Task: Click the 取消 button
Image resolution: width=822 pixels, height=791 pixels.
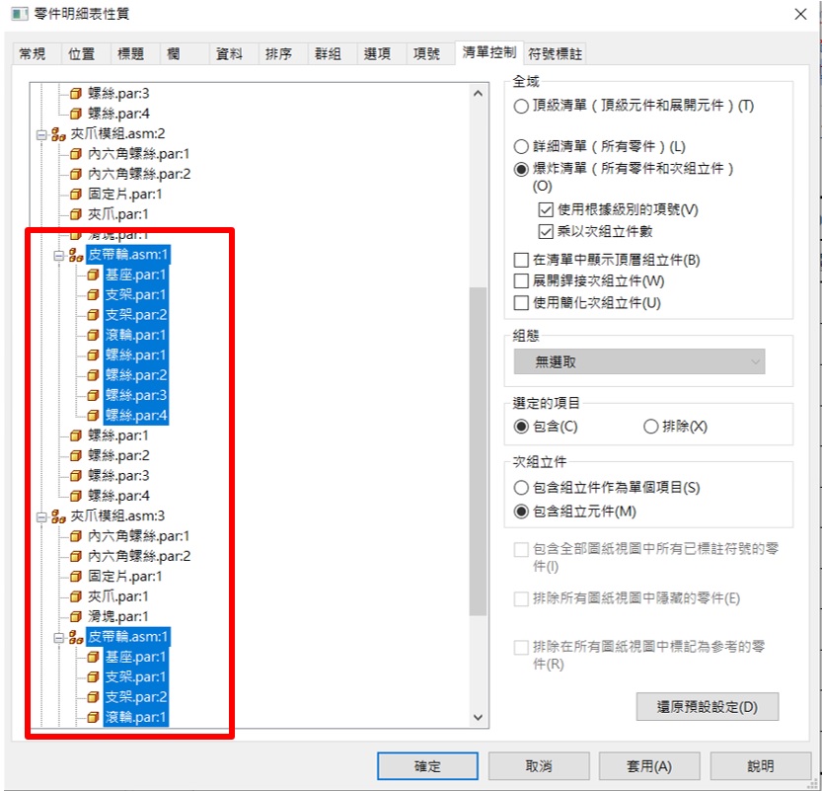Action: (539, 766)
